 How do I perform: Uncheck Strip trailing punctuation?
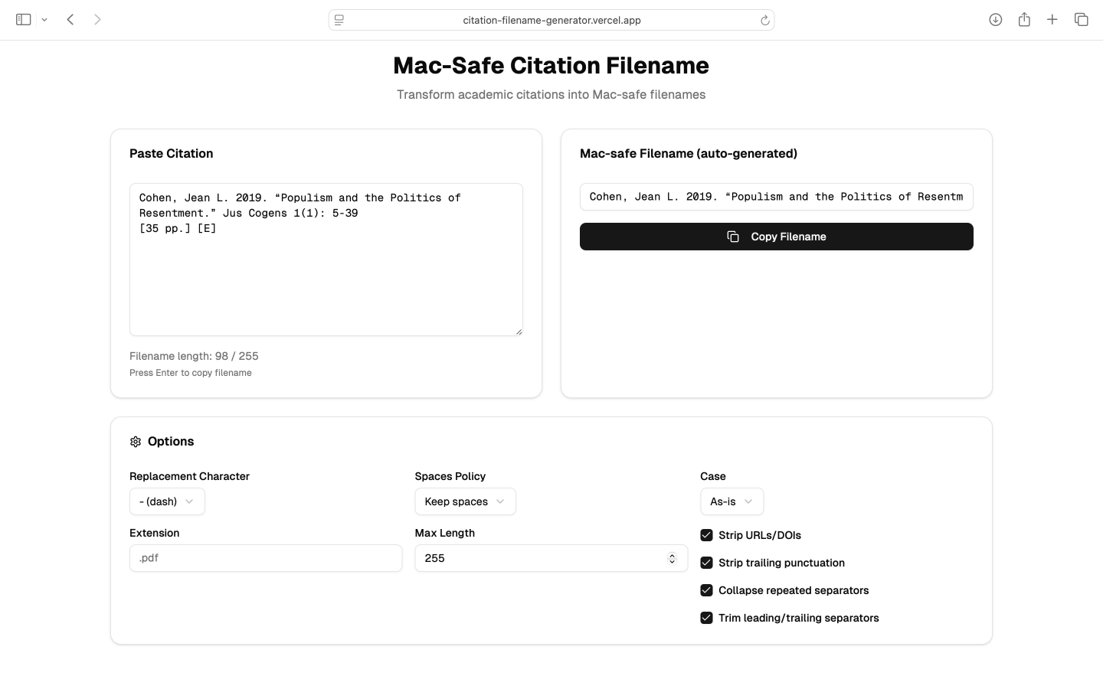point(705,563)
